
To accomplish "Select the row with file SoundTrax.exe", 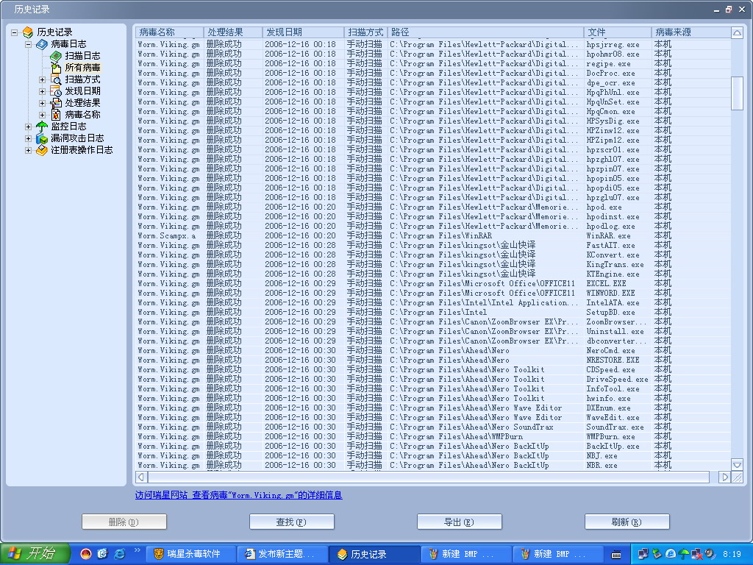I will click(433, 427).
